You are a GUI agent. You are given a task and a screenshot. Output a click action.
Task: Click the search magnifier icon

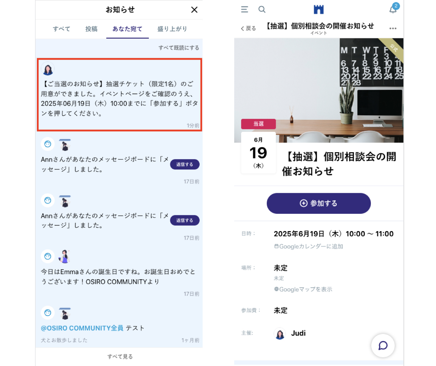262,9
